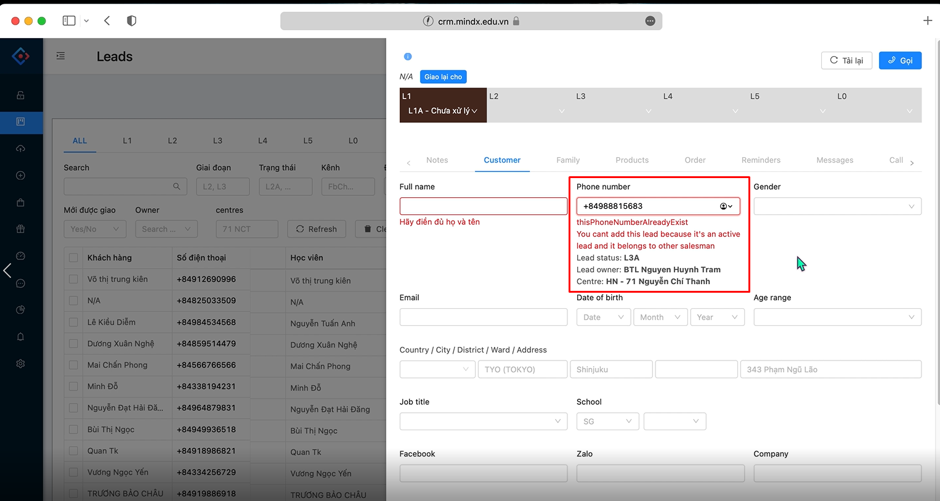Click the Gọi call button
This screenshot has height=501, width=940.
tap(899, 60)
